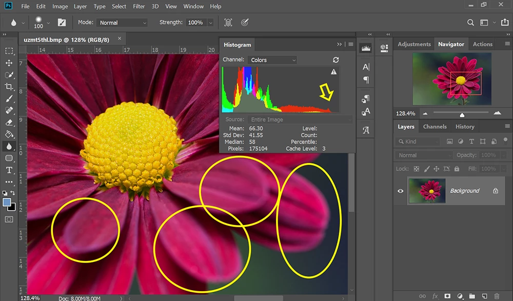Image resolution: width=513 pixels, height=301 pixels.
Task: Click the Share image icon
Action: coord(505,22)
